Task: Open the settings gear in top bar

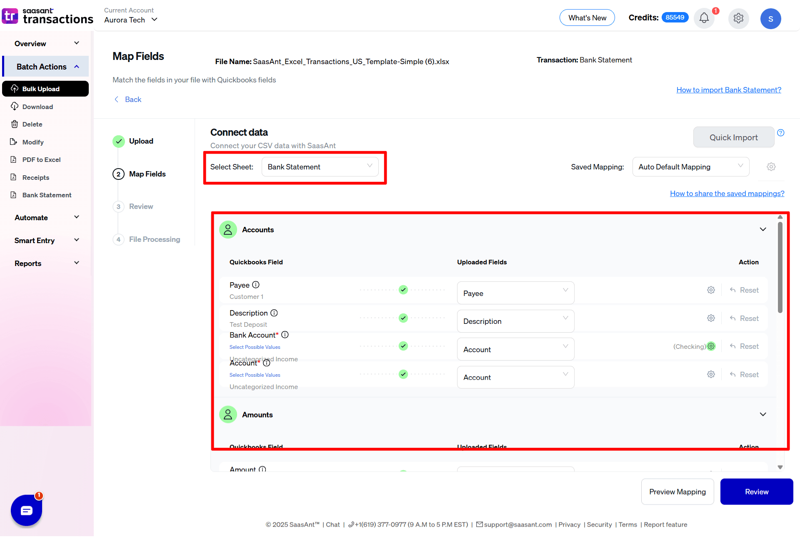Action: pos(738,18)
